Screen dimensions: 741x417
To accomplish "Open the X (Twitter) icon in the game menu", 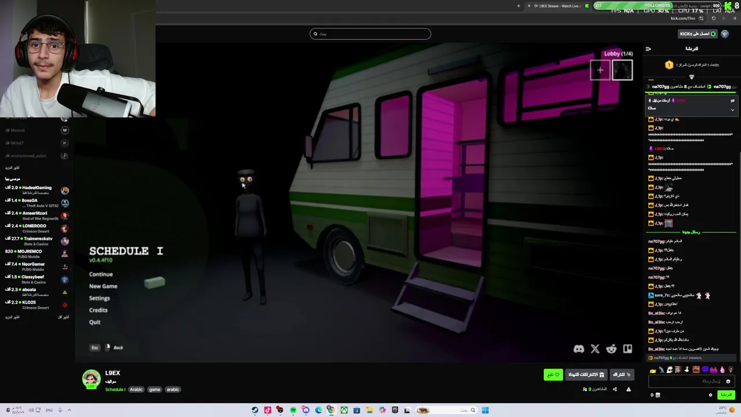I will [595, 349].
